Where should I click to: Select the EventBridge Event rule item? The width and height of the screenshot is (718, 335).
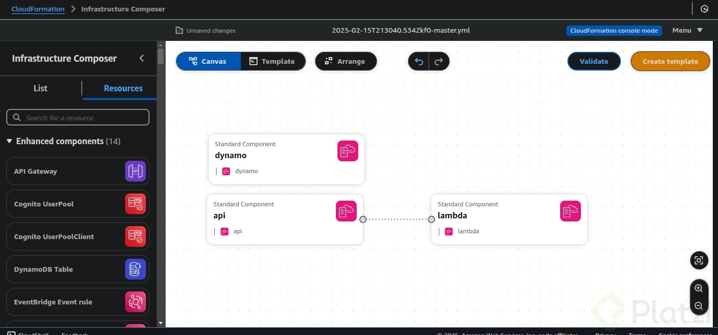[x=78, y=302]
